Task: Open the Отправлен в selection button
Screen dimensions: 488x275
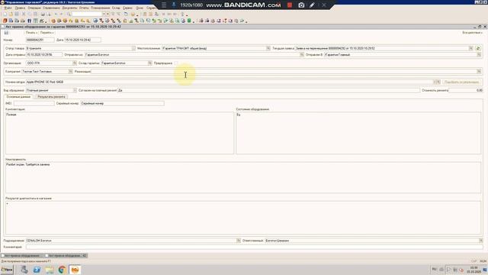Action: (x=479, y=54)
